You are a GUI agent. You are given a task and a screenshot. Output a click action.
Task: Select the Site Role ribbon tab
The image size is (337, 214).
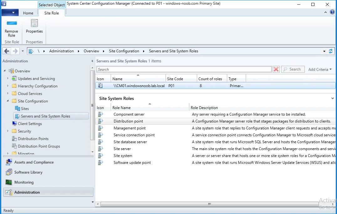coord(52,13)
